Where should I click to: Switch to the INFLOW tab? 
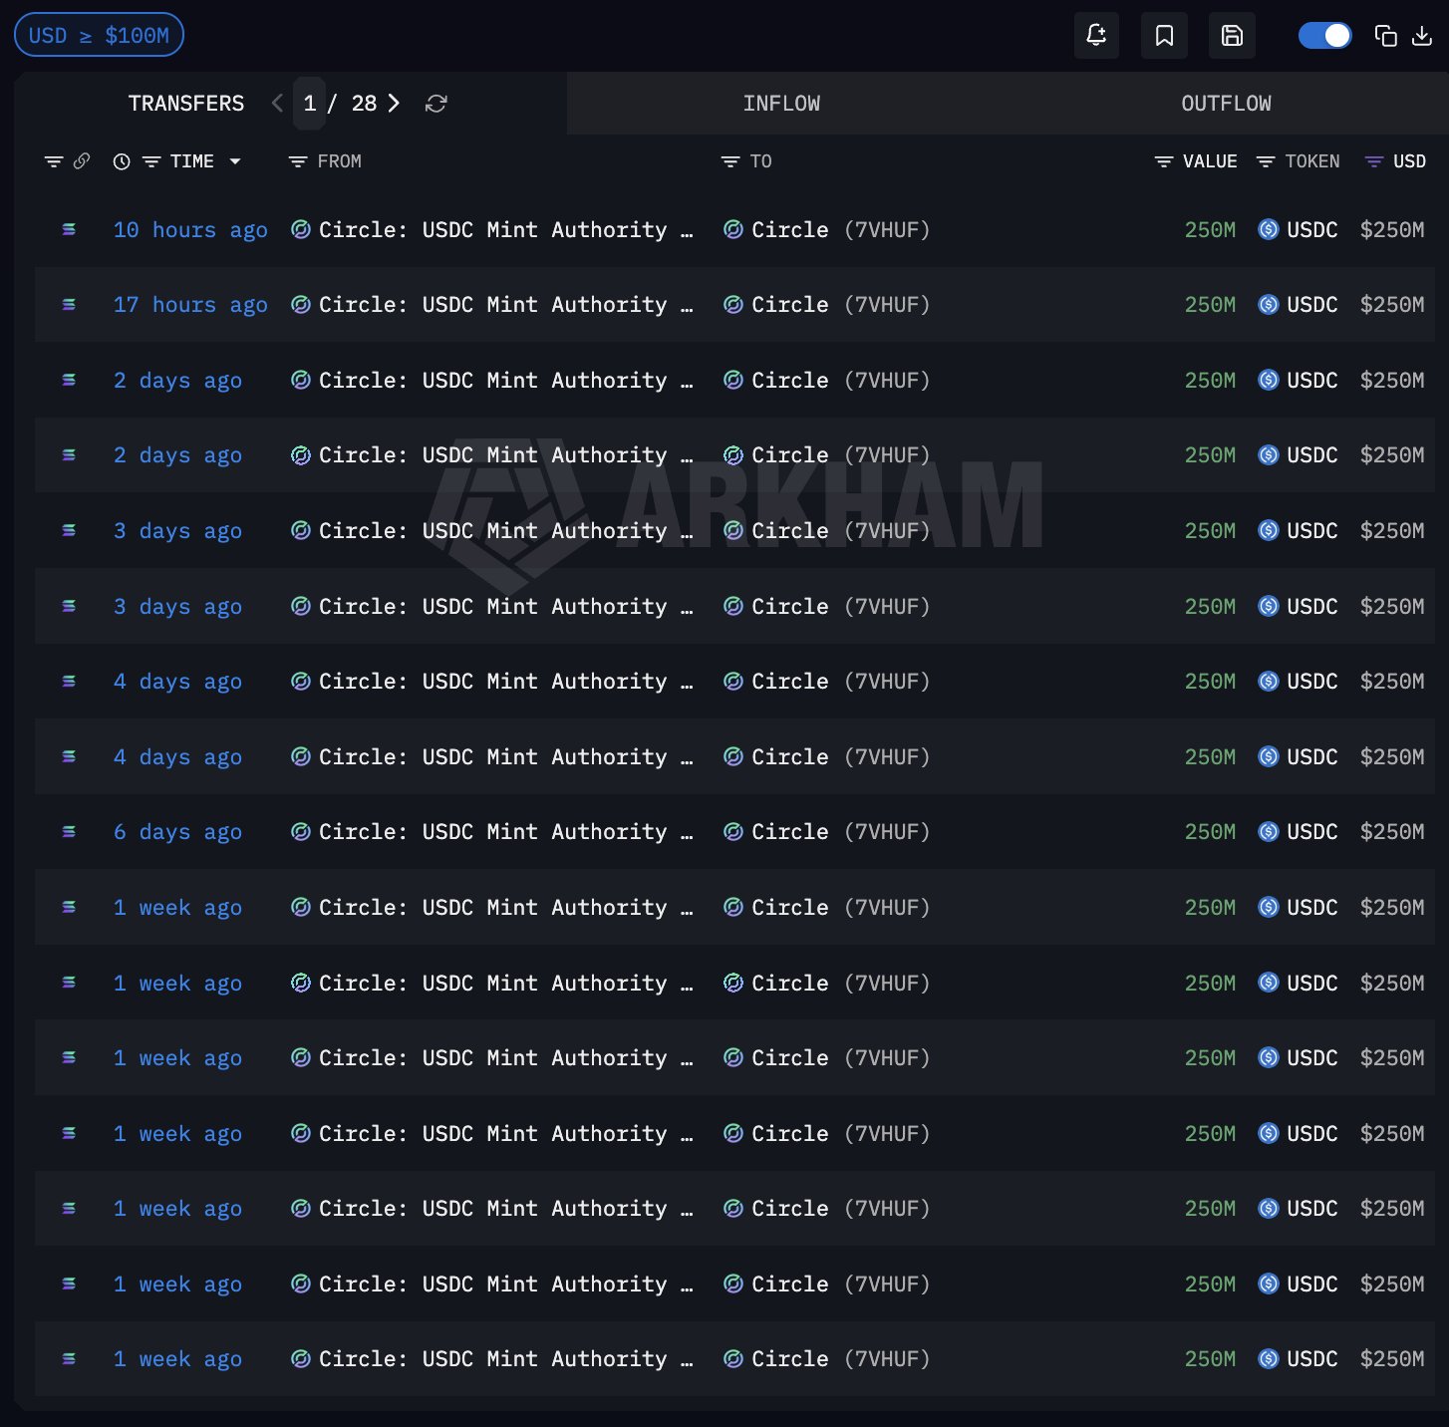[781, 103]
